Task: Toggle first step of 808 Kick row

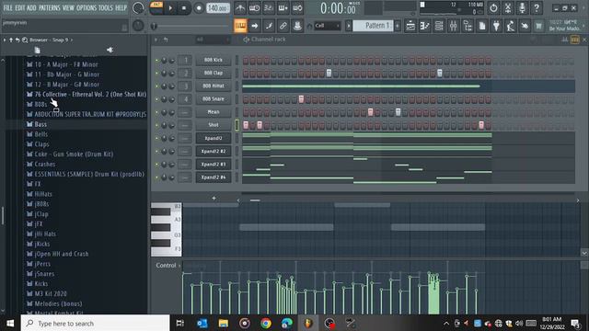Action: coord(246,61)
